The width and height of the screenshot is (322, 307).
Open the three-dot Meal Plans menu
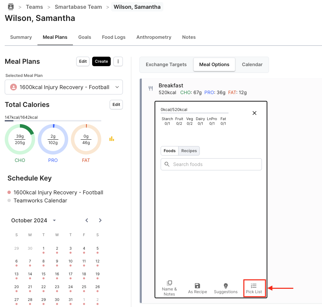tap(118, 61)
